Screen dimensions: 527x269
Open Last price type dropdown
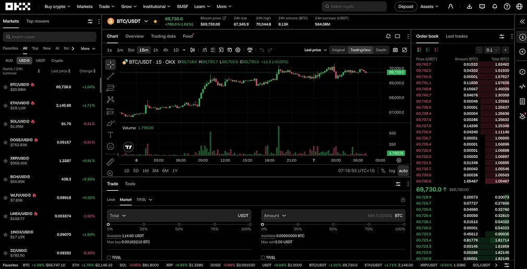click(x=315, y=50)
